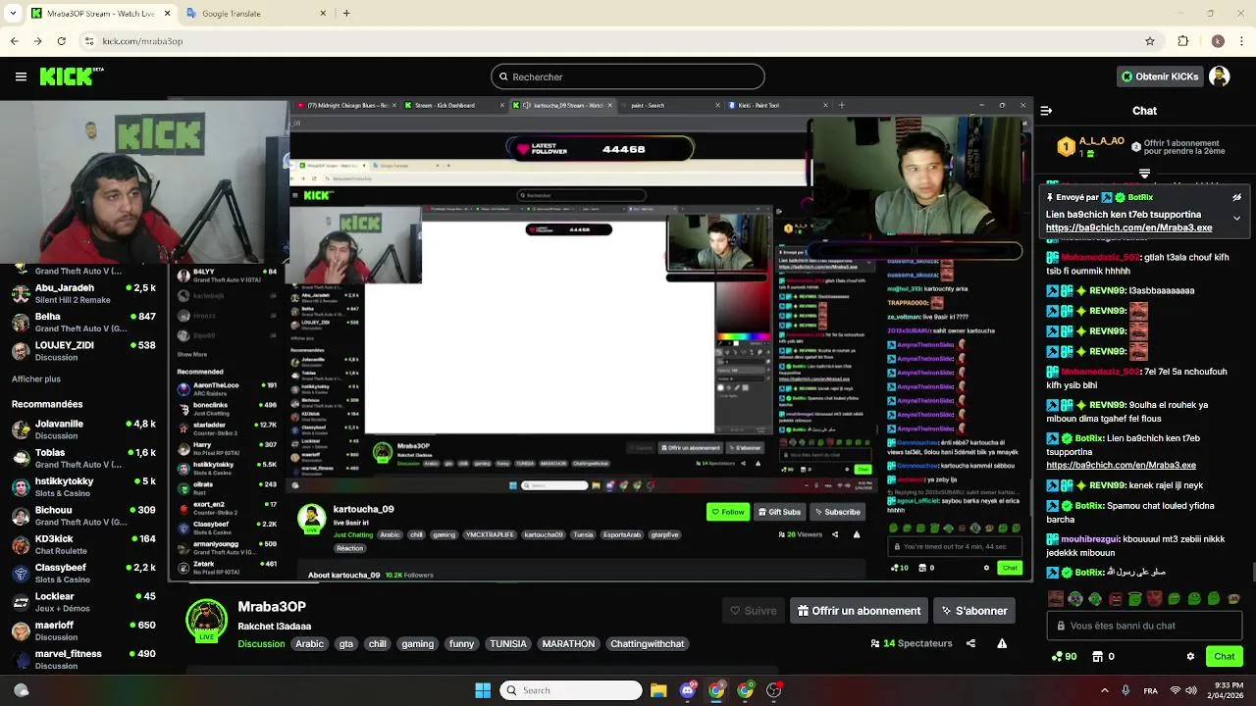Pick the last quick emote in the row
The height and width of the screenshot is (706, 1256).
coord(1235,598)
